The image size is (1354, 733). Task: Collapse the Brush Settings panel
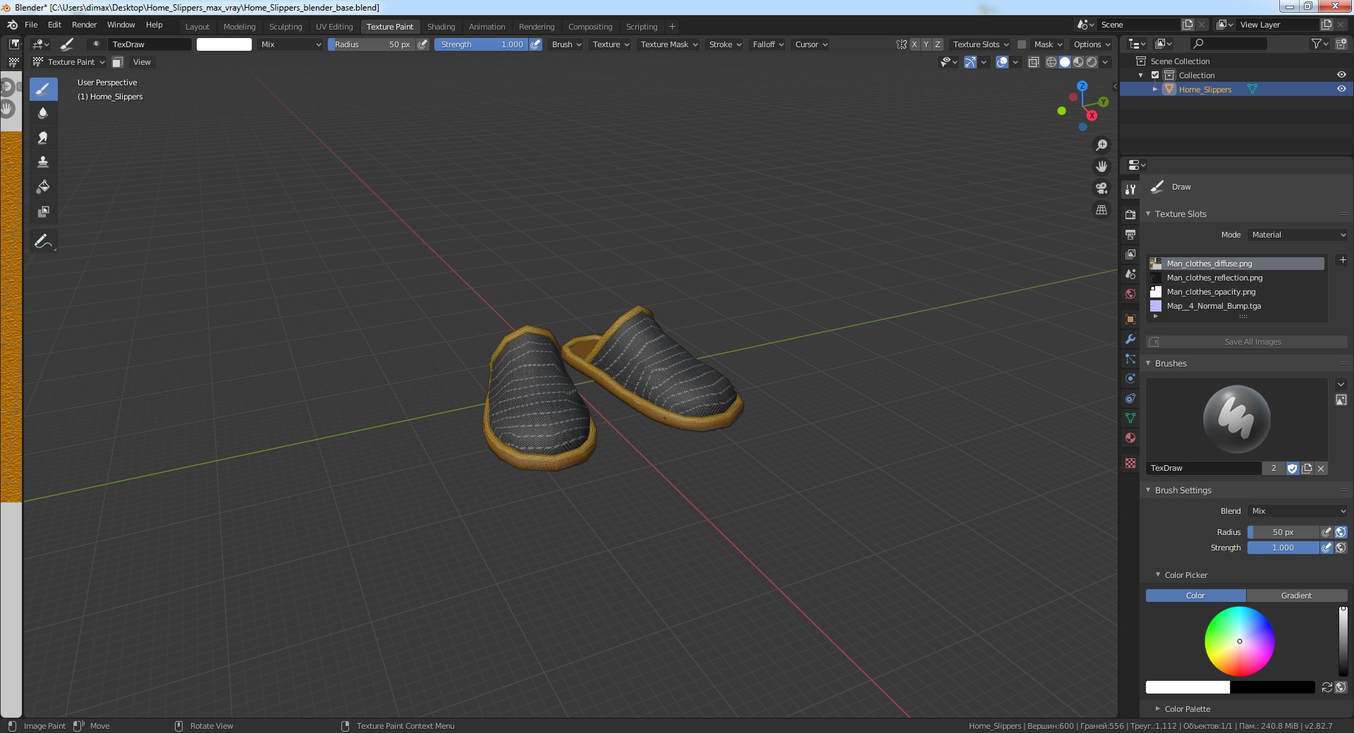(x=1148, y=490)
